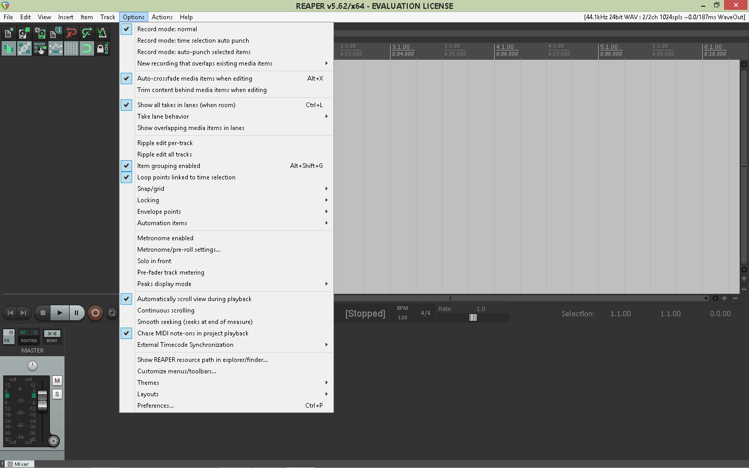Click the Play transport button
This screenshot has height=468, width=749.
60,313
